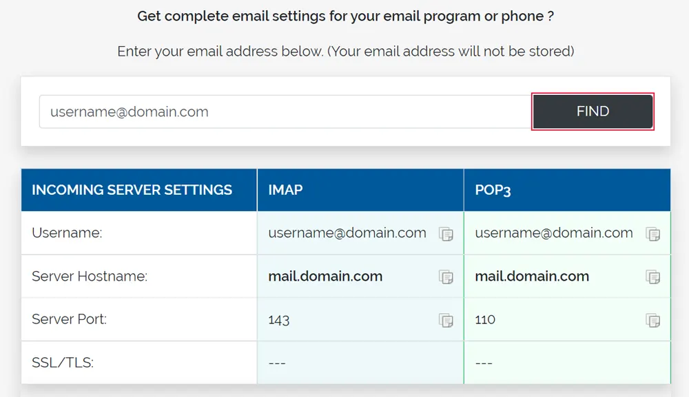Screen dimensions: 689x397
Task: Select the POP3 username@domain.com text
Action: pyautogui.click(x=554, y=233)
